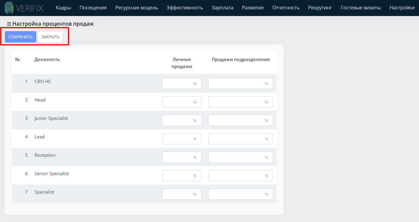Screen dimensions: 419x222
Task: Select Junior Specialist personal sales input
Action: (182, 121)
